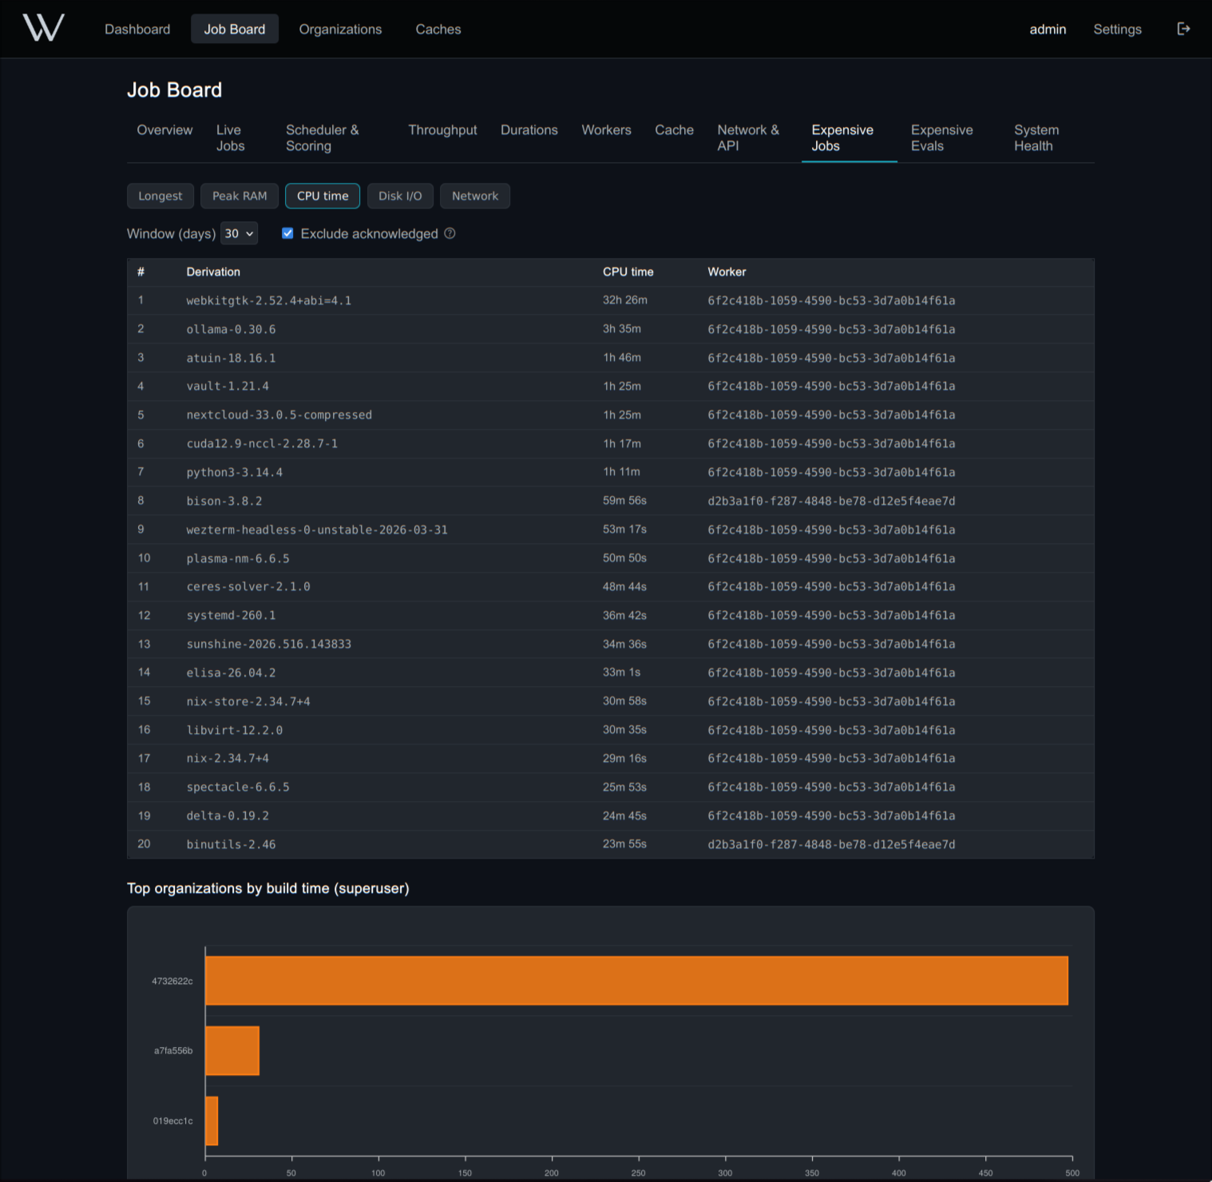This screenshot has height=1182, width=1212.
Task: Click the CPU time column header
Action: (x=628, y=272)
